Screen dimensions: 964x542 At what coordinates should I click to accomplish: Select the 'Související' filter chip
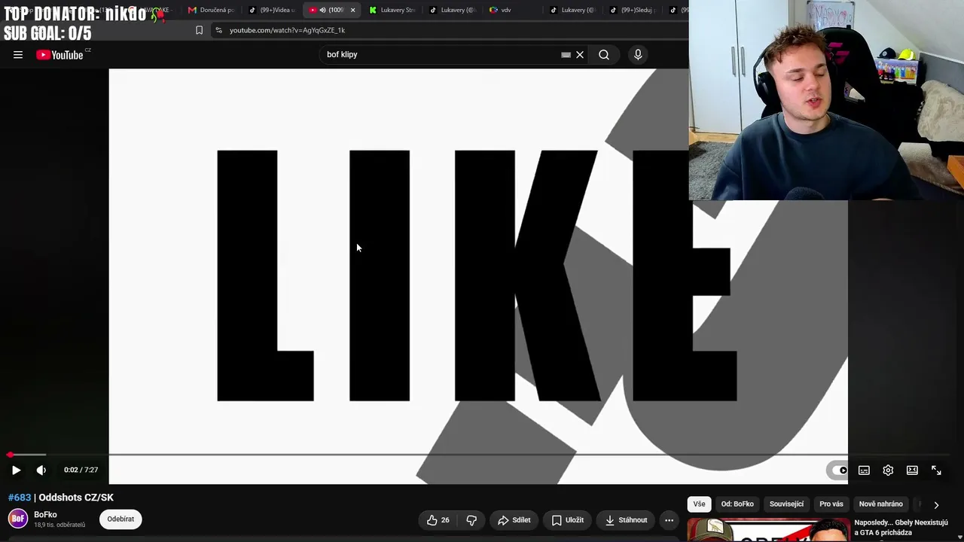pyautogui.click(x=786, y=504)
